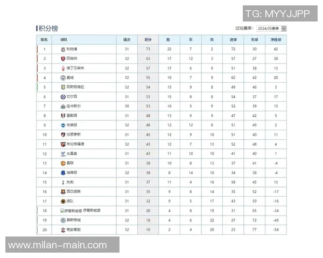
Task: Click the 净胜球 column header
Action: pos(275,40)
